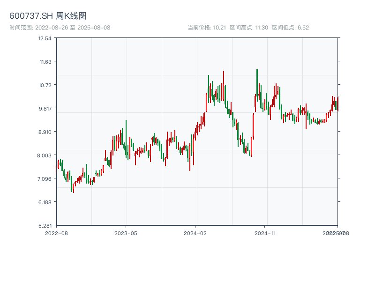
Task: Click the 12.54 y-axis label
Action: 45,38
